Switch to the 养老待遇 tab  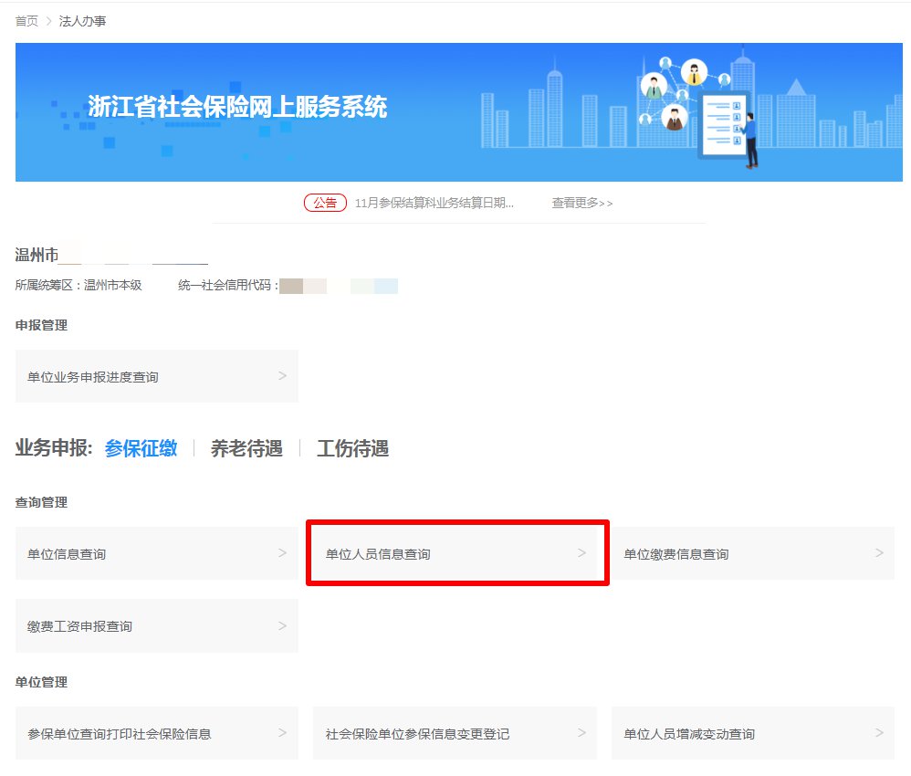click(246, 448)
